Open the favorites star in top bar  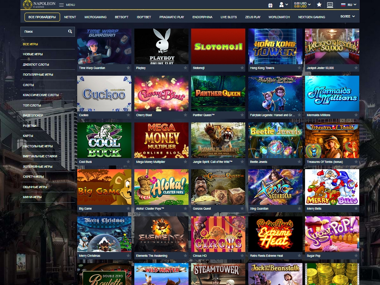tap(319, 5)
